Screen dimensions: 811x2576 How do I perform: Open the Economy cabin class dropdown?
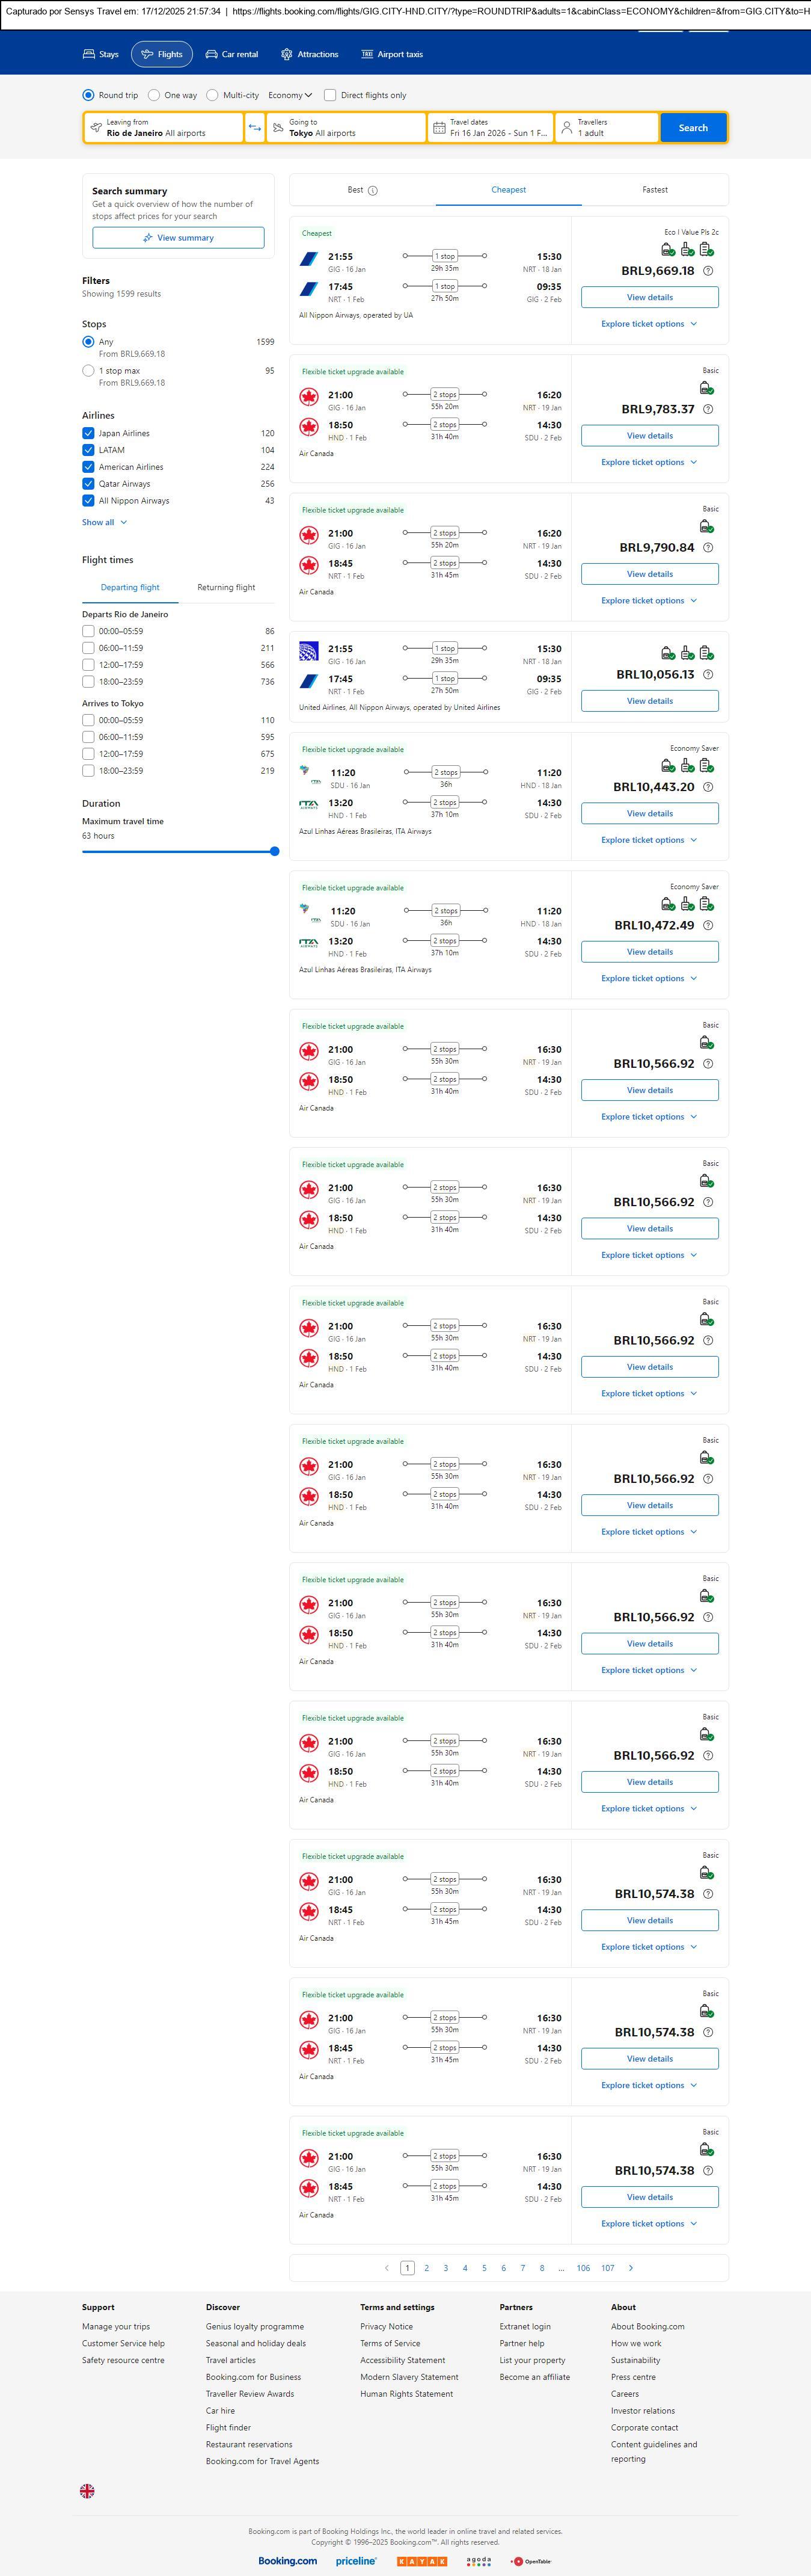pyautogui.click(x=290, y=96)
